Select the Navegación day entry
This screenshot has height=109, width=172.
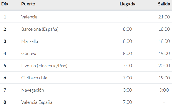[x=33, y=90]
